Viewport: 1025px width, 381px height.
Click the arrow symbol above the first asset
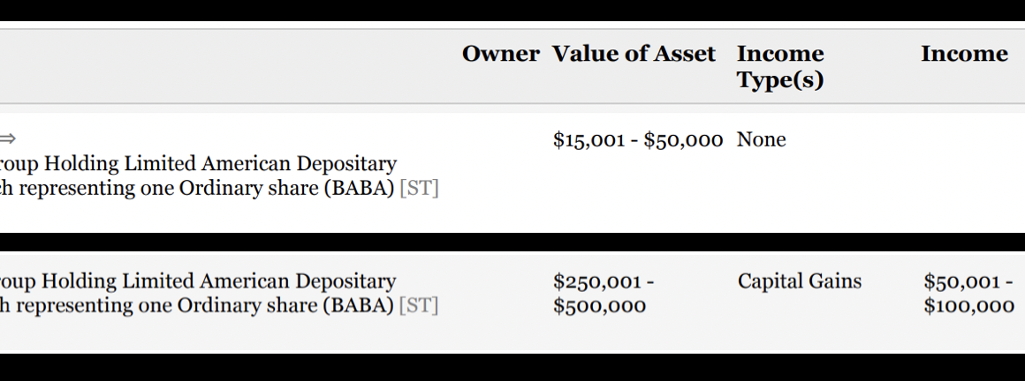pyautogui.click(x=8, y=139)
